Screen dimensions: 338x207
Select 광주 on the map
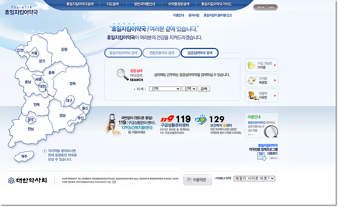[31, 120]
